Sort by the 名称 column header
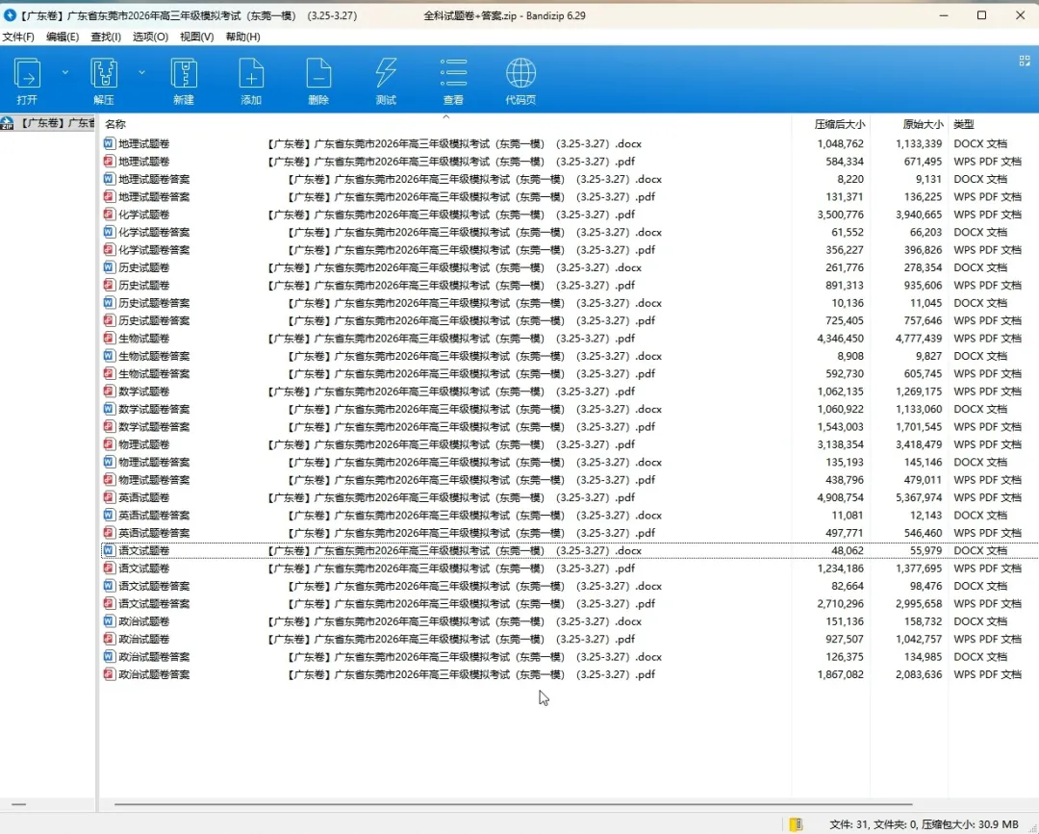This screenshot has width=1039, height=834. pyautogui.click(x=115, y=124)
